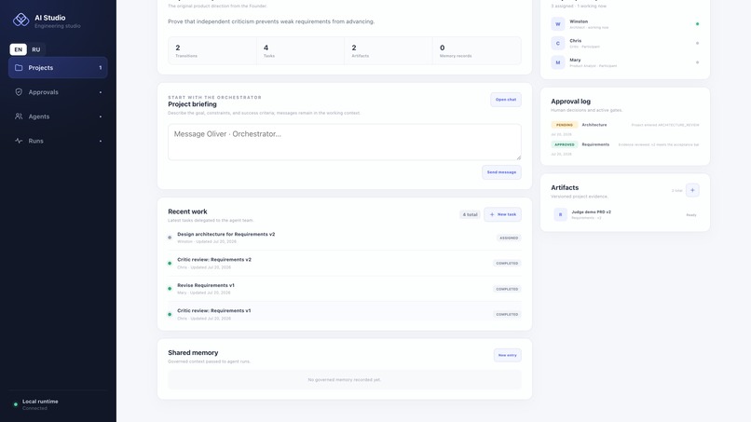This screenshot has height=422, width=751.
Task: Open Critic review: Requirements v2 task
Action: coord(345,263)
